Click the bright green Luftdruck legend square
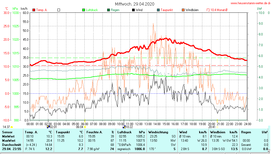This screenshot has width=271, height=154. coord(84,10)
